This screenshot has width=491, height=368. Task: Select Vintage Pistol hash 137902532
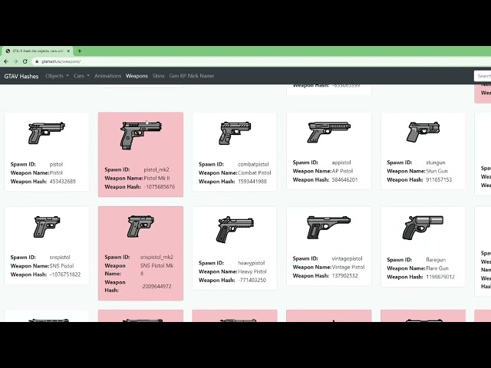point(344,276)
